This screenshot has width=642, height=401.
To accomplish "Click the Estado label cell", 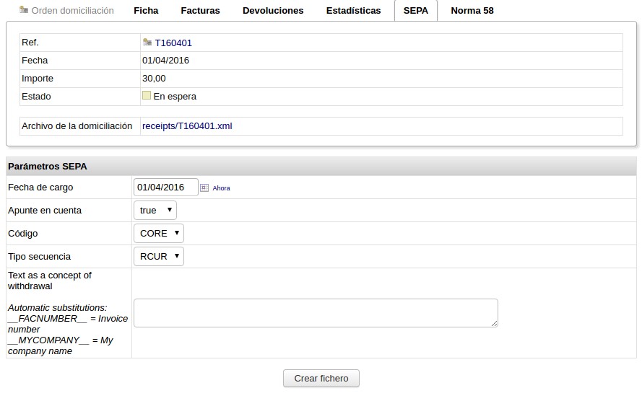I will [x=80, y=97].
